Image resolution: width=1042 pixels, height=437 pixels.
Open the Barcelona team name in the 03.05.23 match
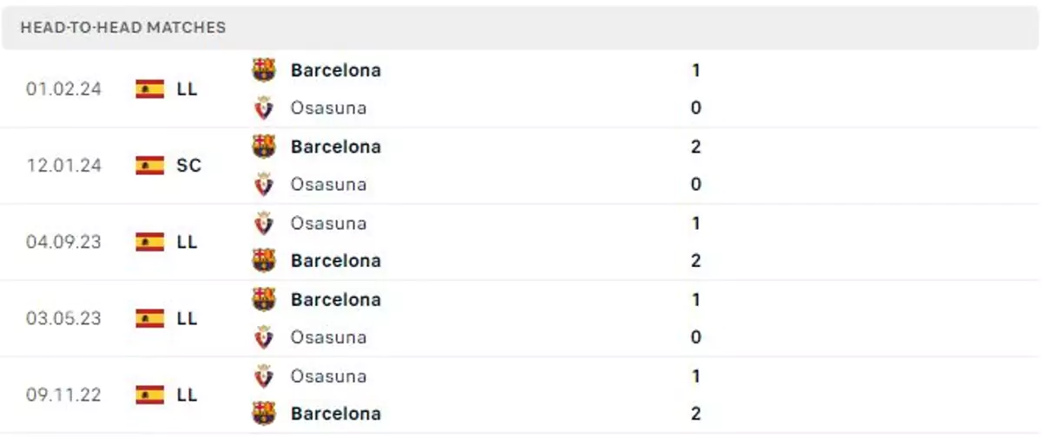point(336,299)
